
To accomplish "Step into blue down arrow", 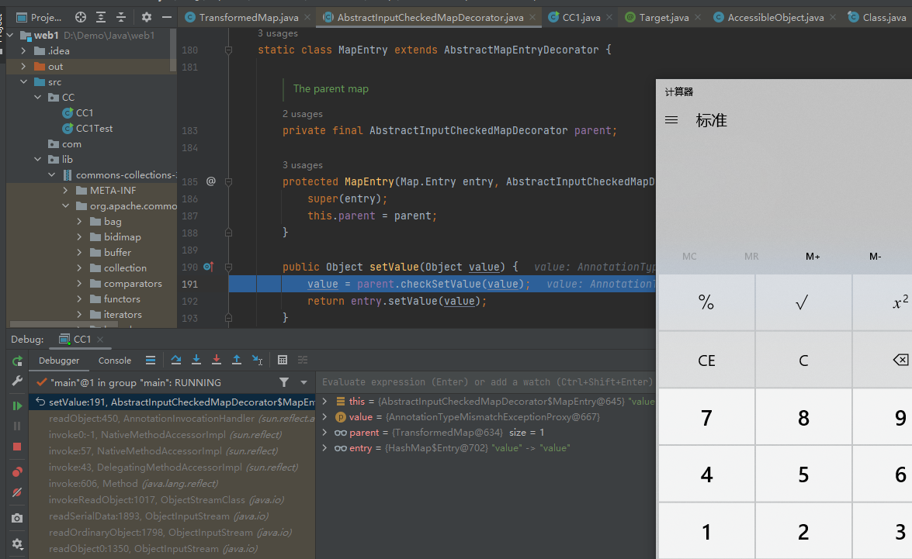I will tap(196, 361).
